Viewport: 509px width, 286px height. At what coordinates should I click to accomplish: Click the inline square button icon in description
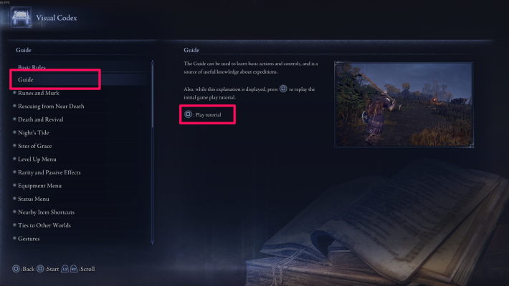283,89
